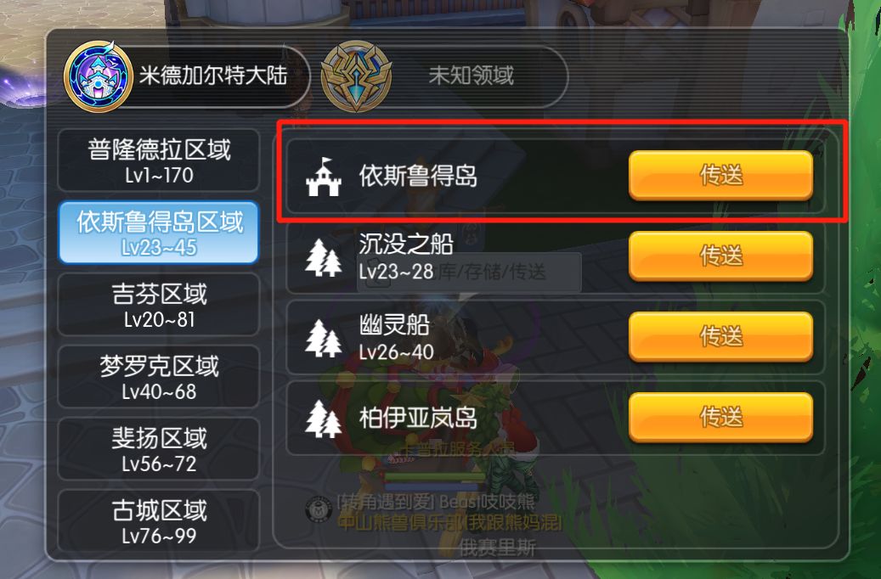
Task: Select the highlighted 依斯鲁得岛区域 Lv23~45 entry
Action: click(x=159, y=233)
